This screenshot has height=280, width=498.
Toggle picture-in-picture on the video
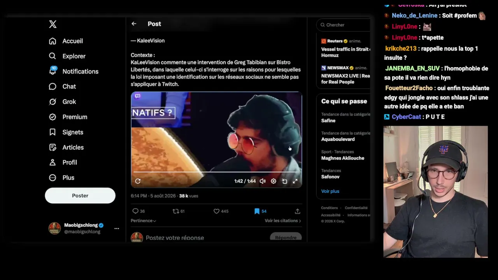(284, 181)
